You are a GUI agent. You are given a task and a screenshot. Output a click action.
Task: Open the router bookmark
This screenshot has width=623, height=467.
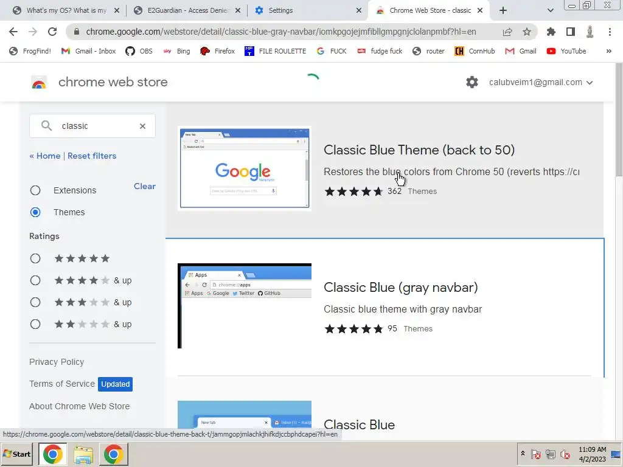point(429,51)
